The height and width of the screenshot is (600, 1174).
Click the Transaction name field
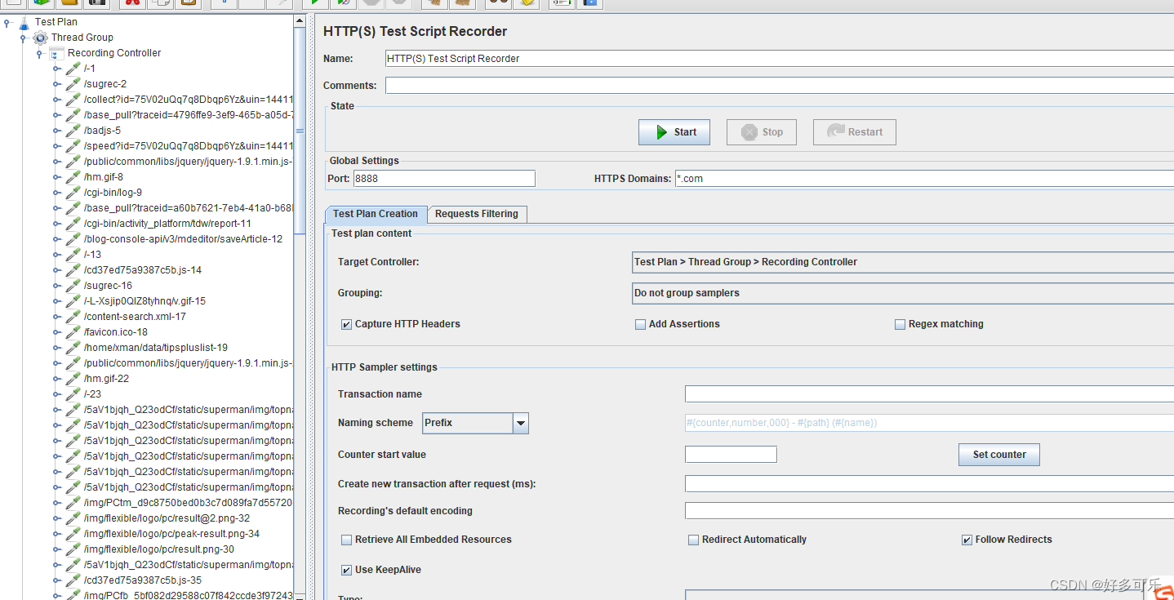pos(929,394)
